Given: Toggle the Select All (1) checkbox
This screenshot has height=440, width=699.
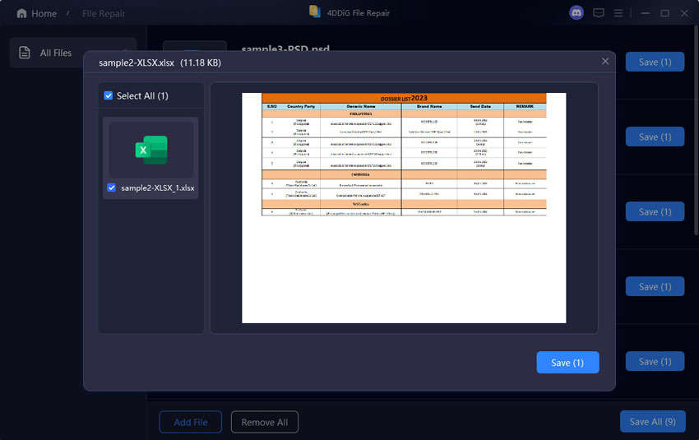Looking at the screenshot, I should pyautogui.click(x=109, y=96).
